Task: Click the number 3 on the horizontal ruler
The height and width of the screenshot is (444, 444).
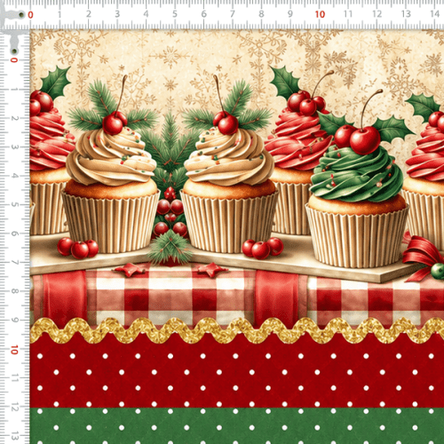Action: (x=117, y=14)
